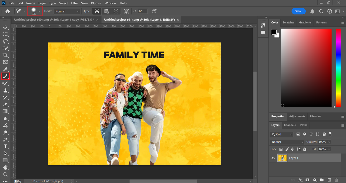Toggle pressure for size option
346x183 pixels.
tap(154, 11)
